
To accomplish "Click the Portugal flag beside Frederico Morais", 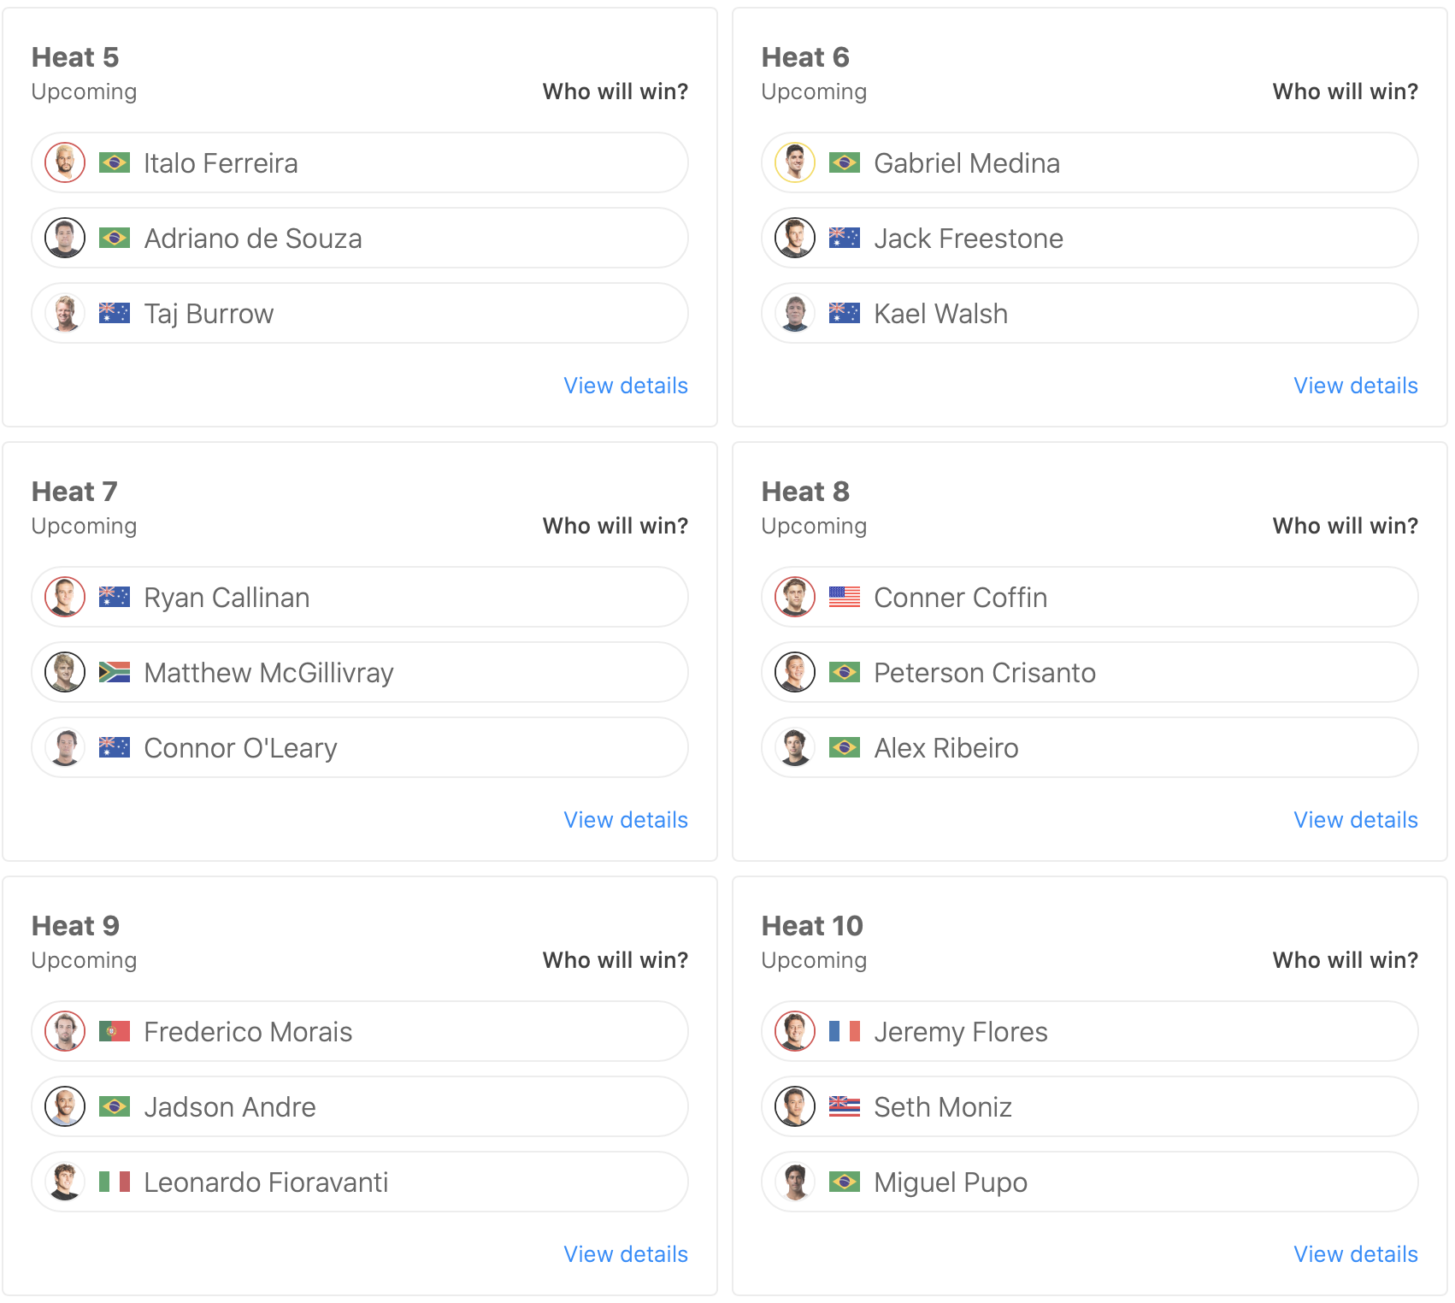I will (115, 1031).
